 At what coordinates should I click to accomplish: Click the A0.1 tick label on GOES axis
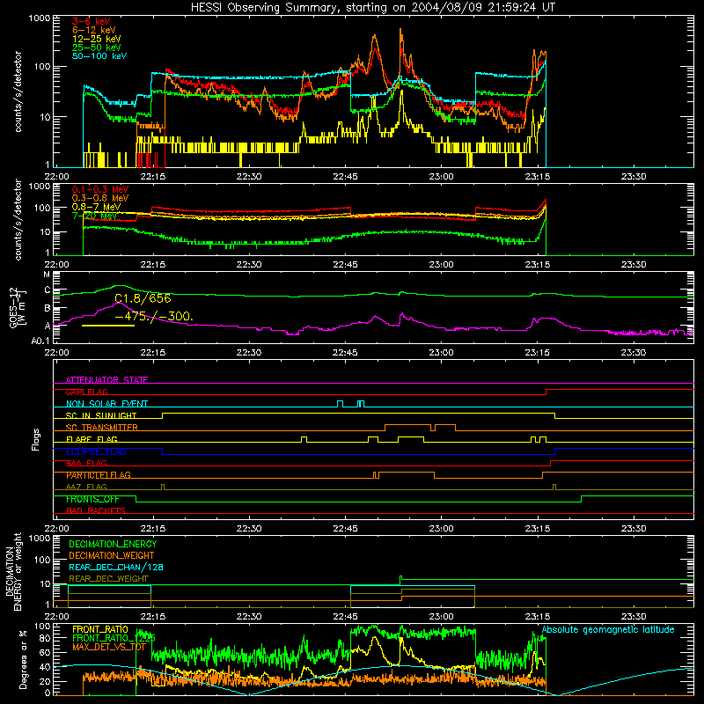click(40, 341)
